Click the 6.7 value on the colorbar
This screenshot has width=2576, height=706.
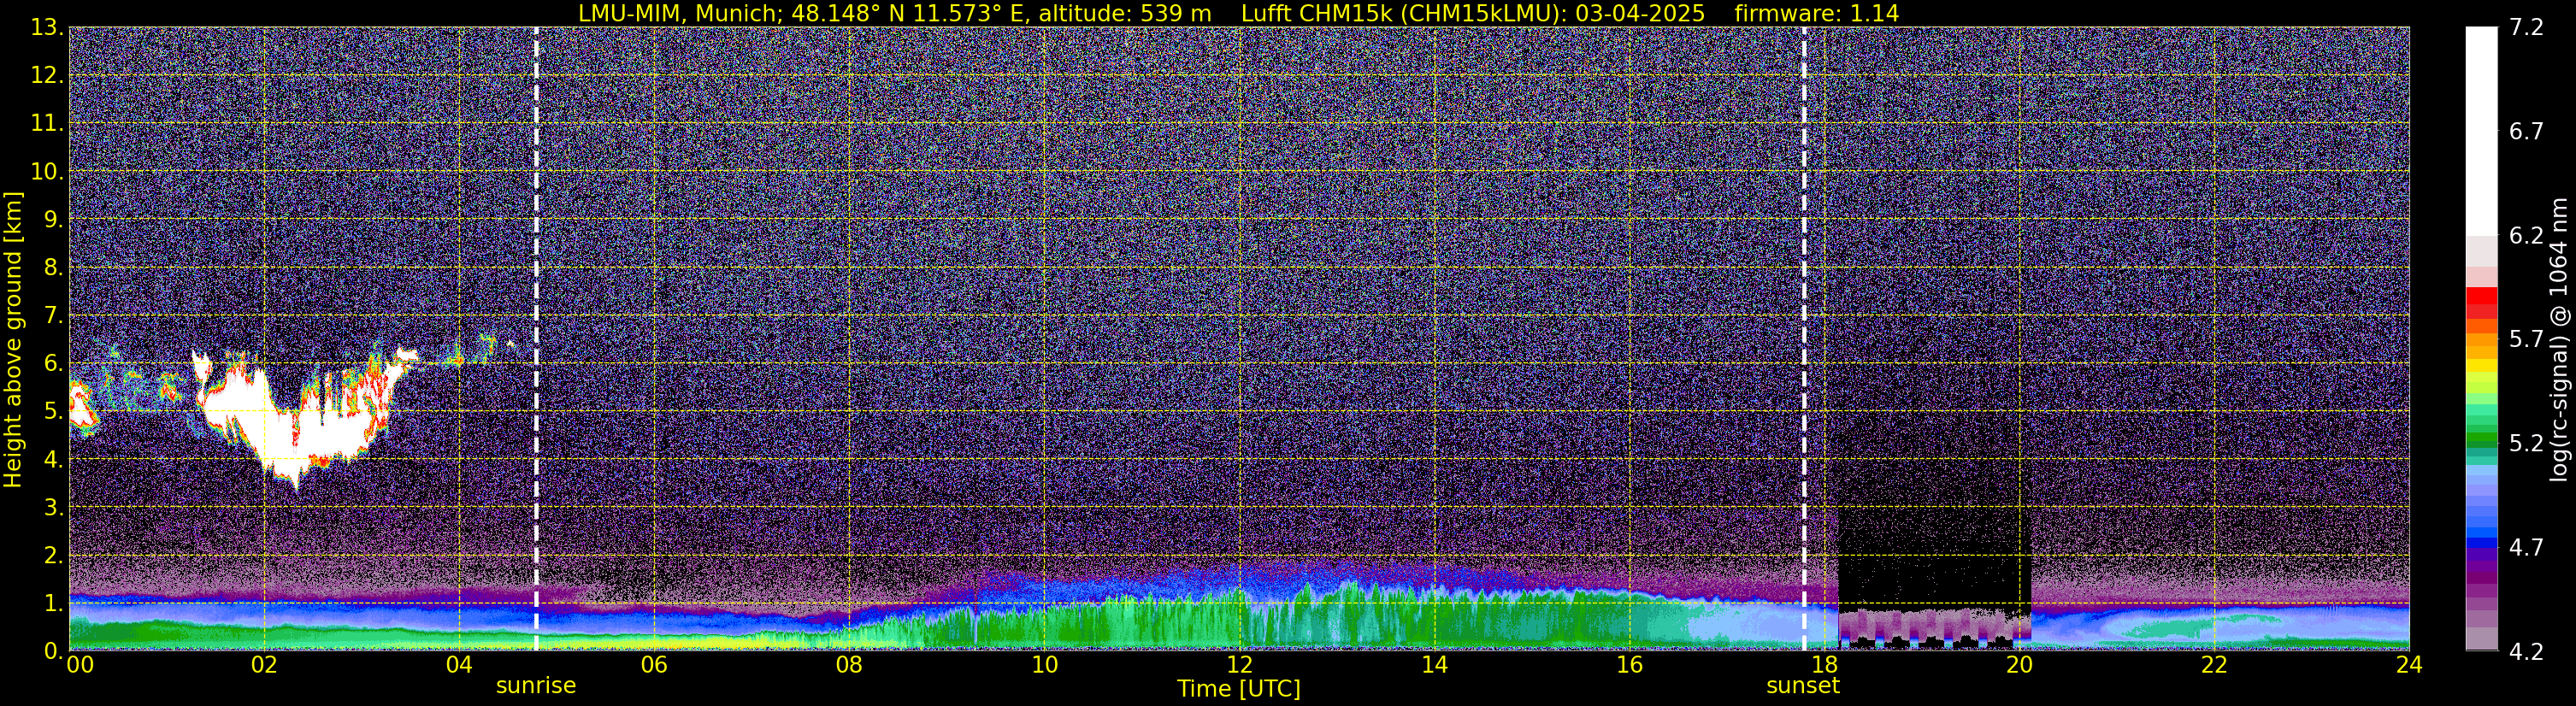click(x=2526, y=131)
